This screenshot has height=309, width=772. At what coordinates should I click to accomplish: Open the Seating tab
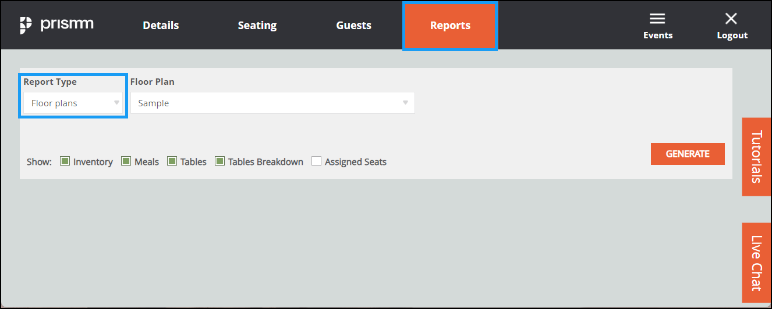tap(257, 26)
